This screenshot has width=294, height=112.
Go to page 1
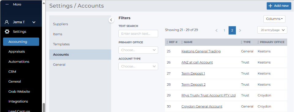224,30
